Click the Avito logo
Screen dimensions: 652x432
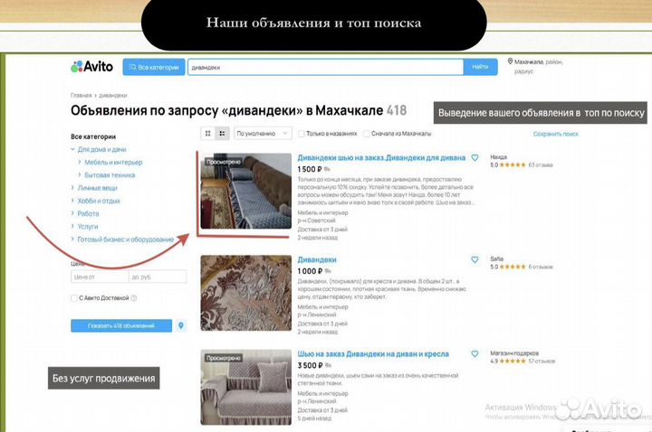click(x=91, y=66)
